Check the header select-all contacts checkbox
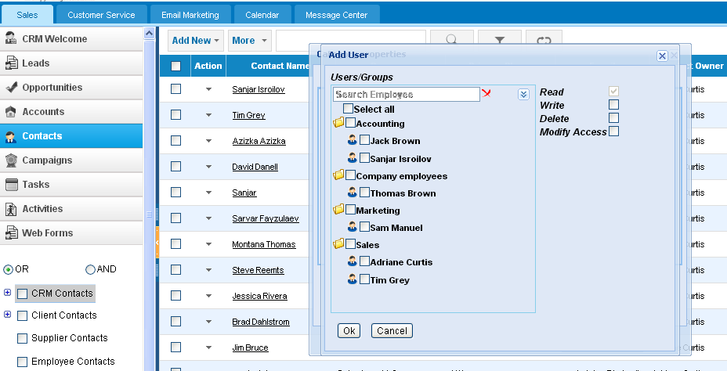This screenshot has width=727, height=371. (x=175, y=67)
